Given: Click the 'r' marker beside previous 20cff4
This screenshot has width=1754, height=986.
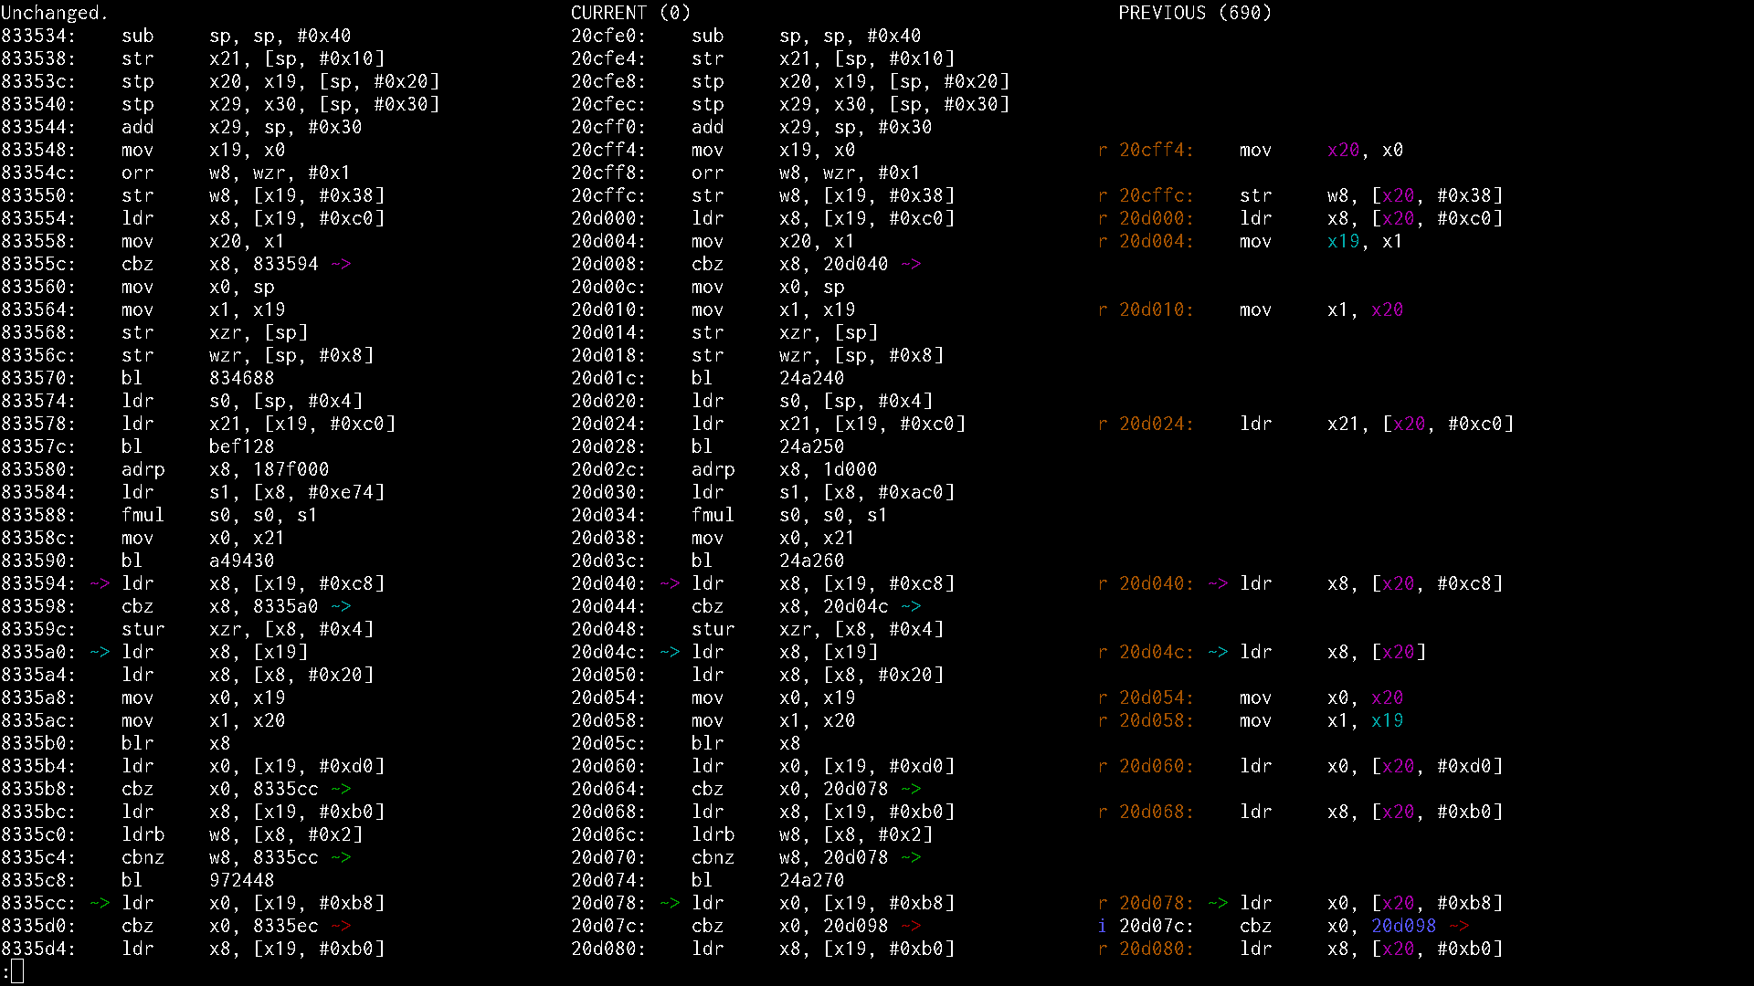Looking at the screenshot, I should pos(1103,150).
